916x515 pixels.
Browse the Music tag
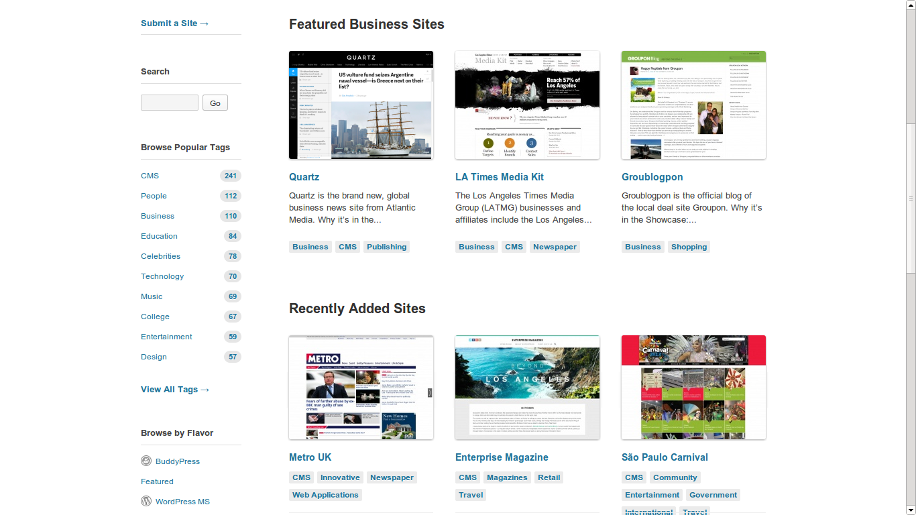[152, 296]
